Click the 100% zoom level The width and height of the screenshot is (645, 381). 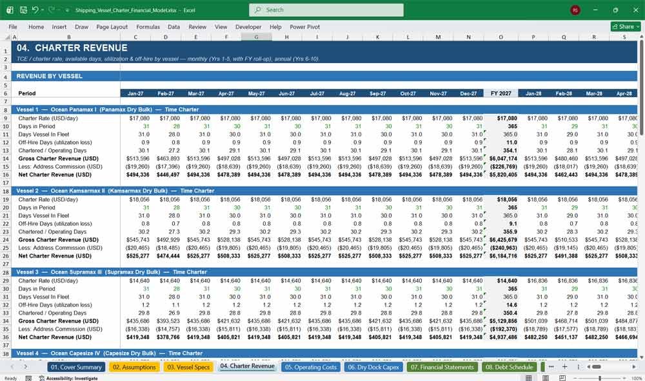[x=637, y=378]
